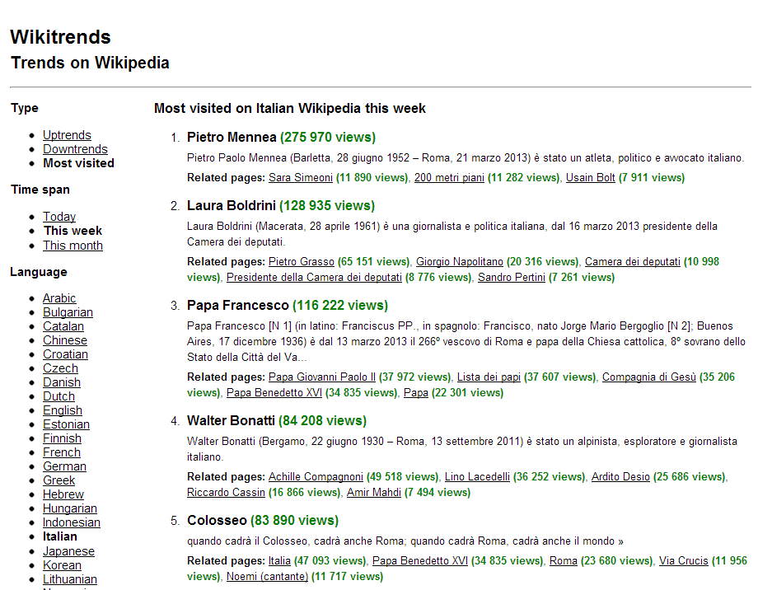758x590 pixels.
Task: Click the Colosseo entry title
Action: click(x=217, y=520)
